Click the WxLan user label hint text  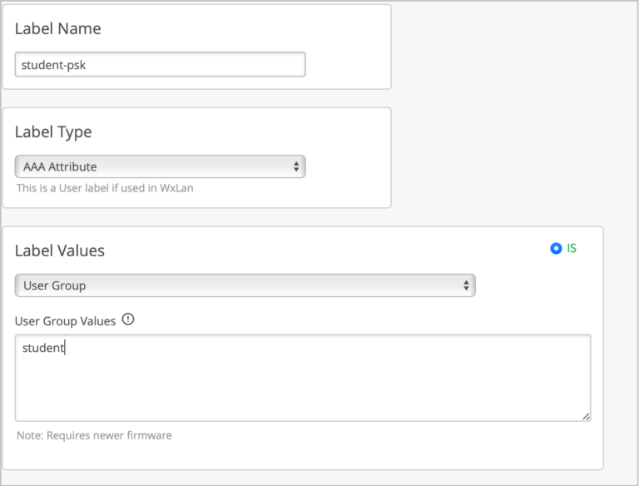click(105, 188)
